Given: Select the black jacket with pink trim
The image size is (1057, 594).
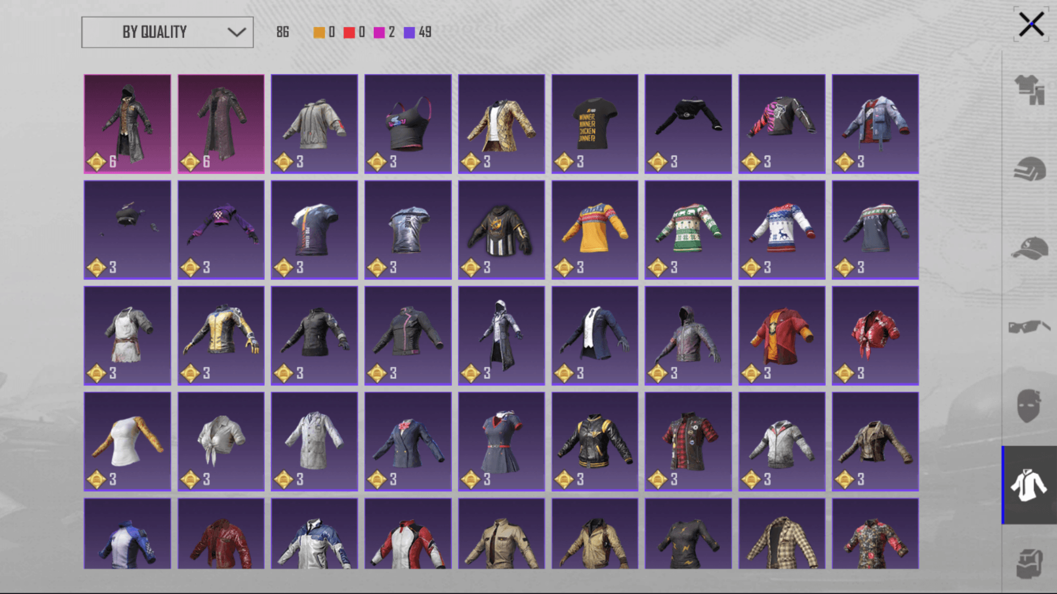Looking at the screenshot, I should coord(408,335).
